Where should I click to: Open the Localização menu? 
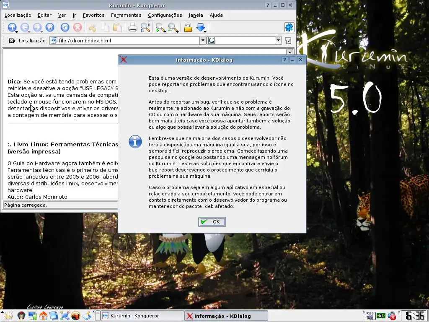point(18,16)
